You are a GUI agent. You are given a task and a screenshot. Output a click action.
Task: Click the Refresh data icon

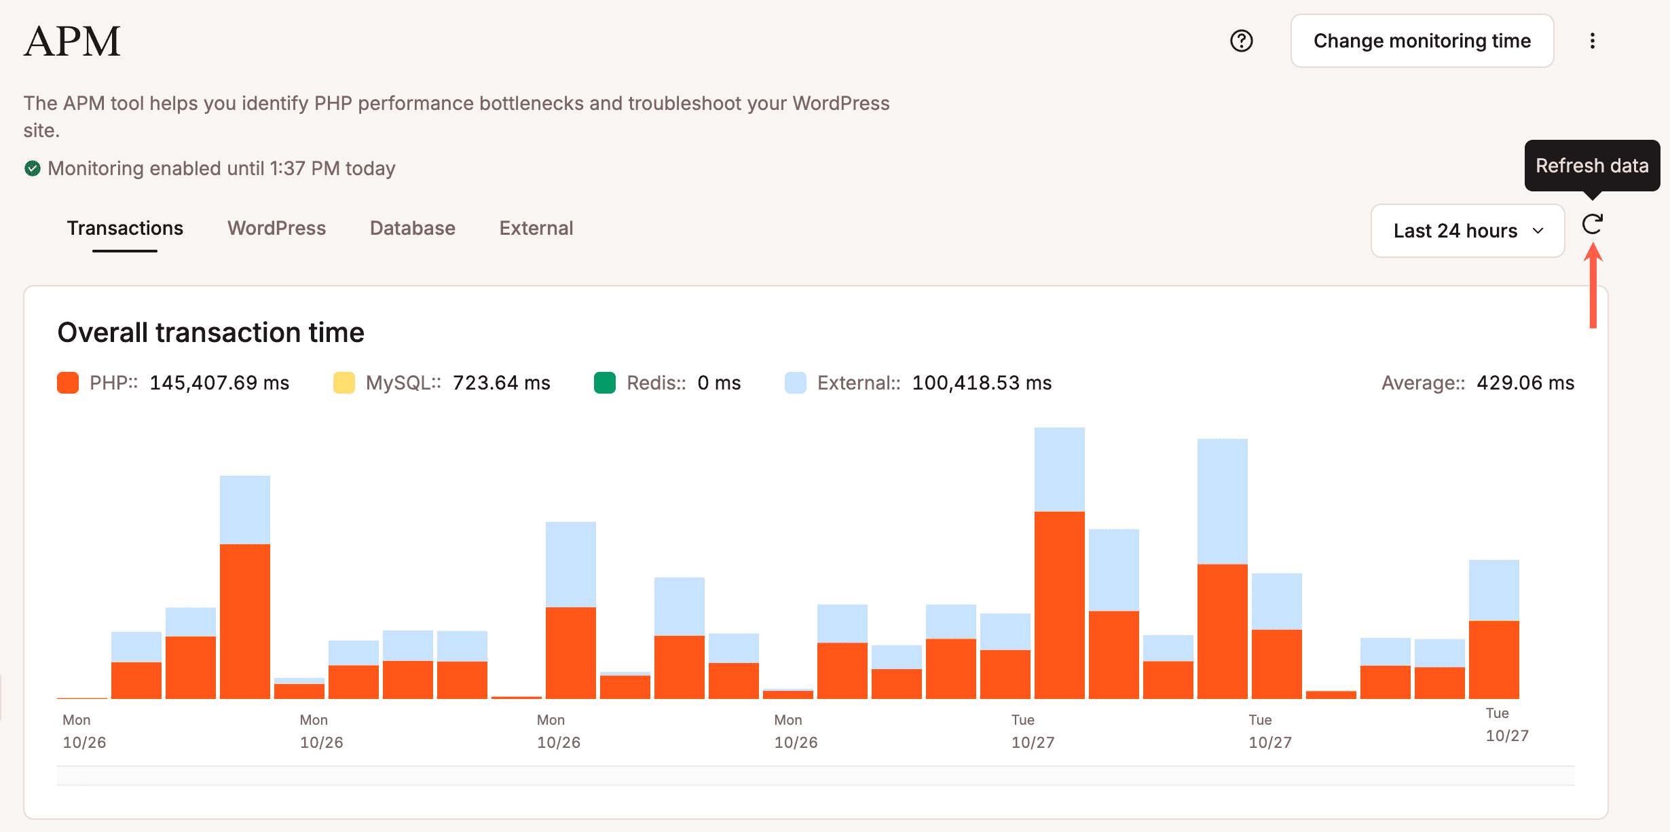(1592, 225)
